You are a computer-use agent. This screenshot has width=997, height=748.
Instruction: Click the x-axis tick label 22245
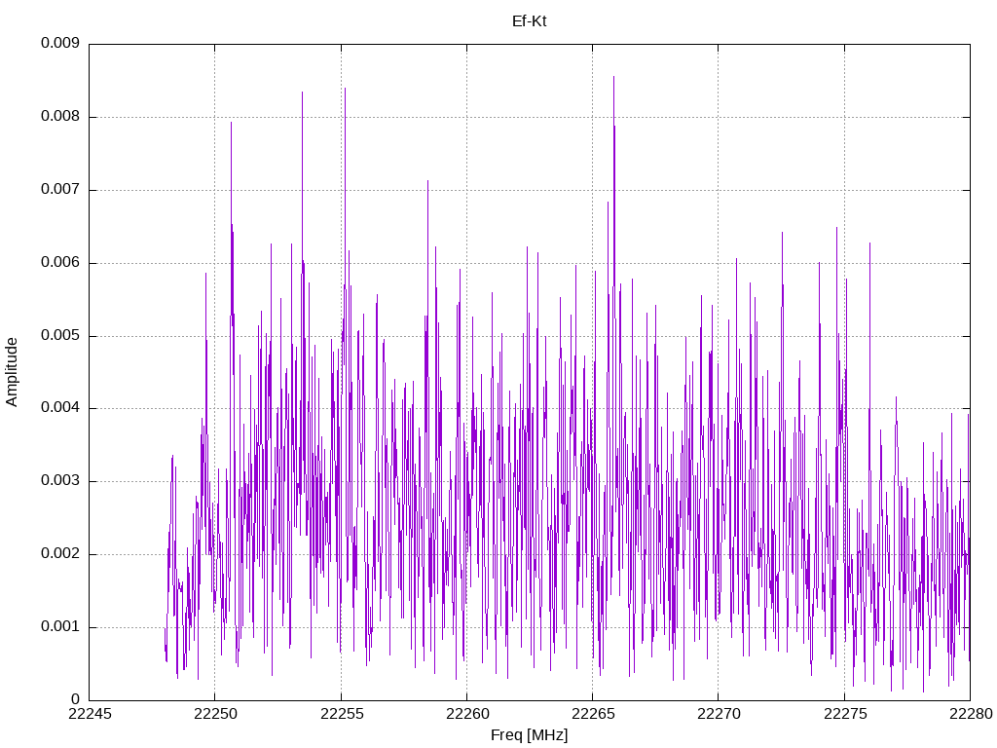90,714
